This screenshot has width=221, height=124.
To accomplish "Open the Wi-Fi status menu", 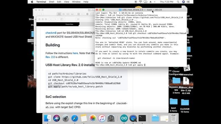I will pos(141,2).
